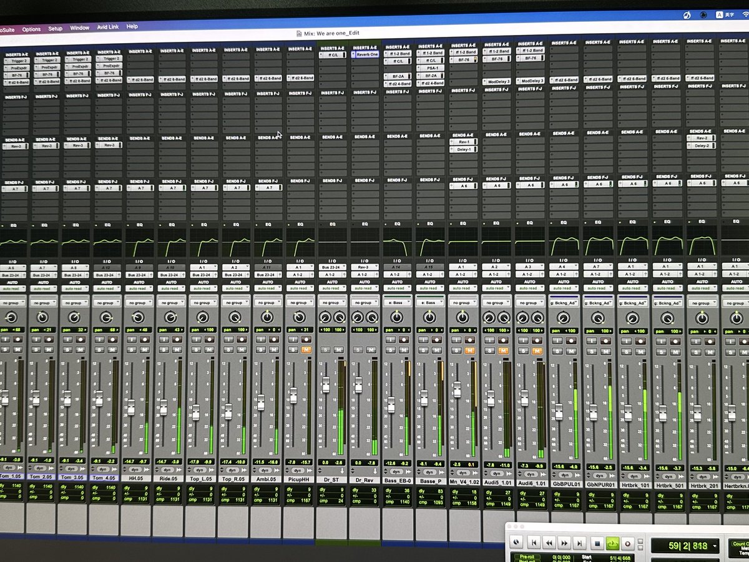The height and width of the screenshot is (562, 749).
Task: Click the input source icon in the macOS menu bar
Action: tap(720, 14)
